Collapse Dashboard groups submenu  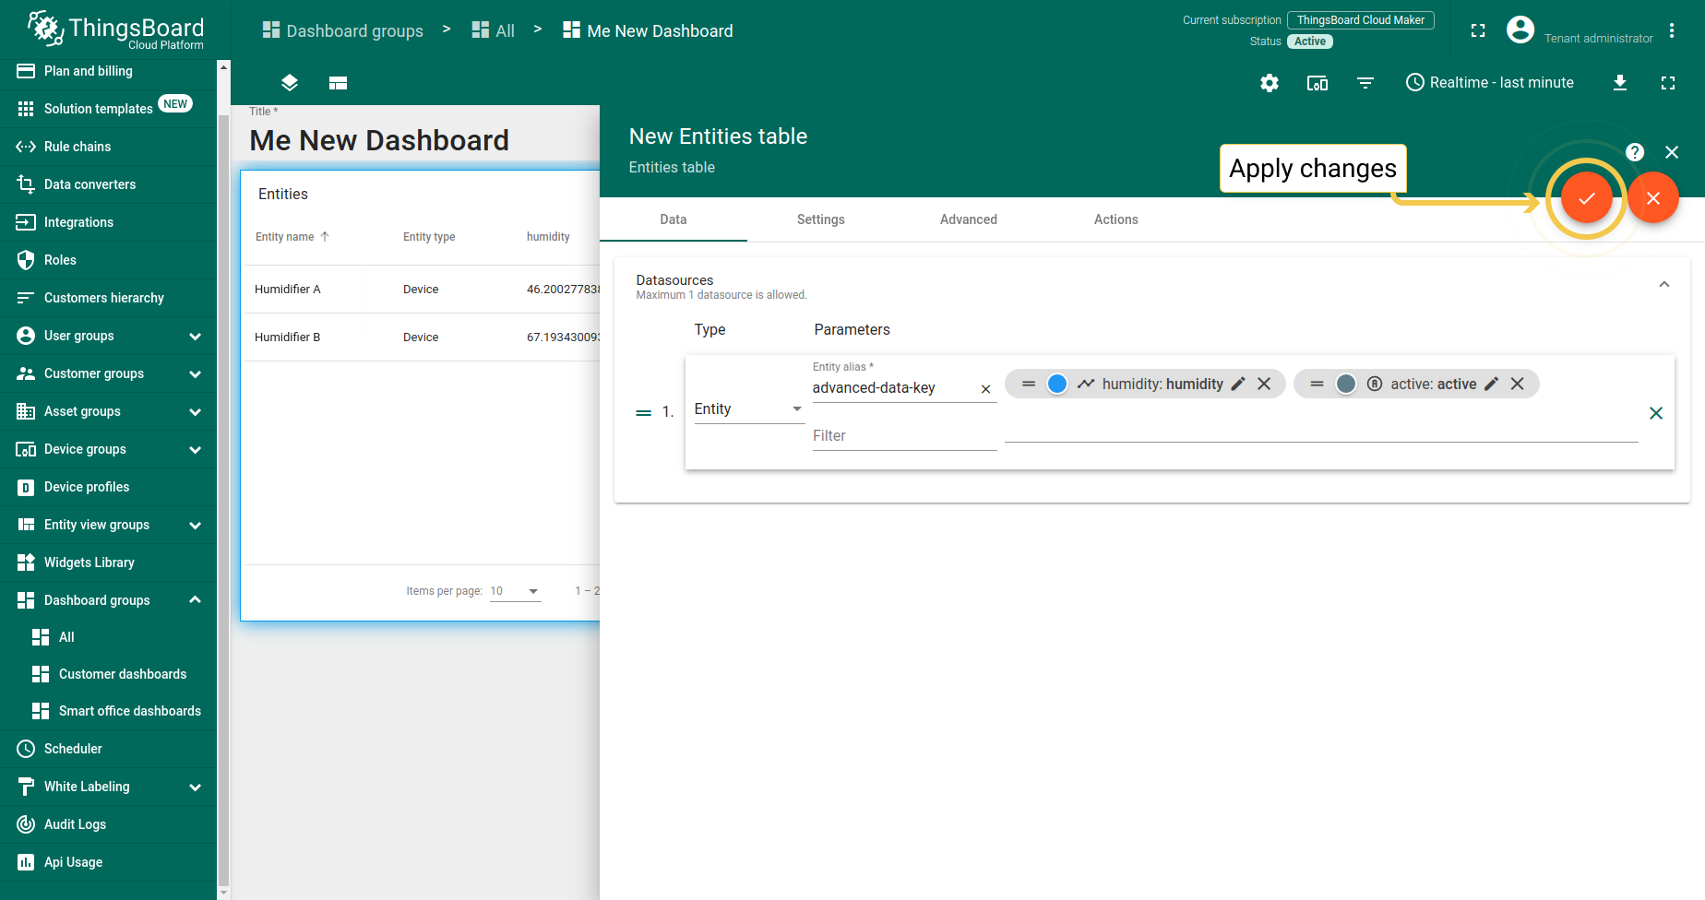(195, 600)
